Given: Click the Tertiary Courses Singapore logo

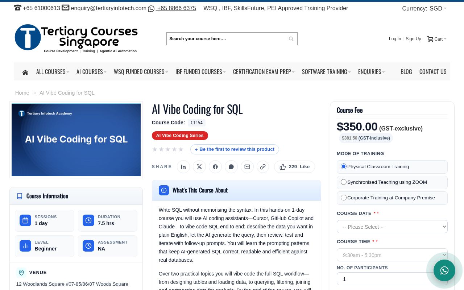Looking at the screenshot, I should click(76, 39).
